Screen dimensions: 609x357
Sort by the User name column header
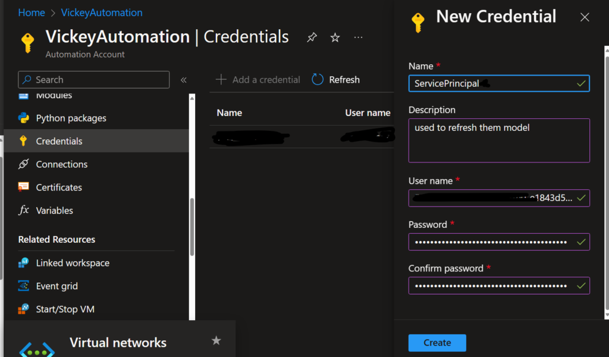pyautogui.click(x=368, y=112)
